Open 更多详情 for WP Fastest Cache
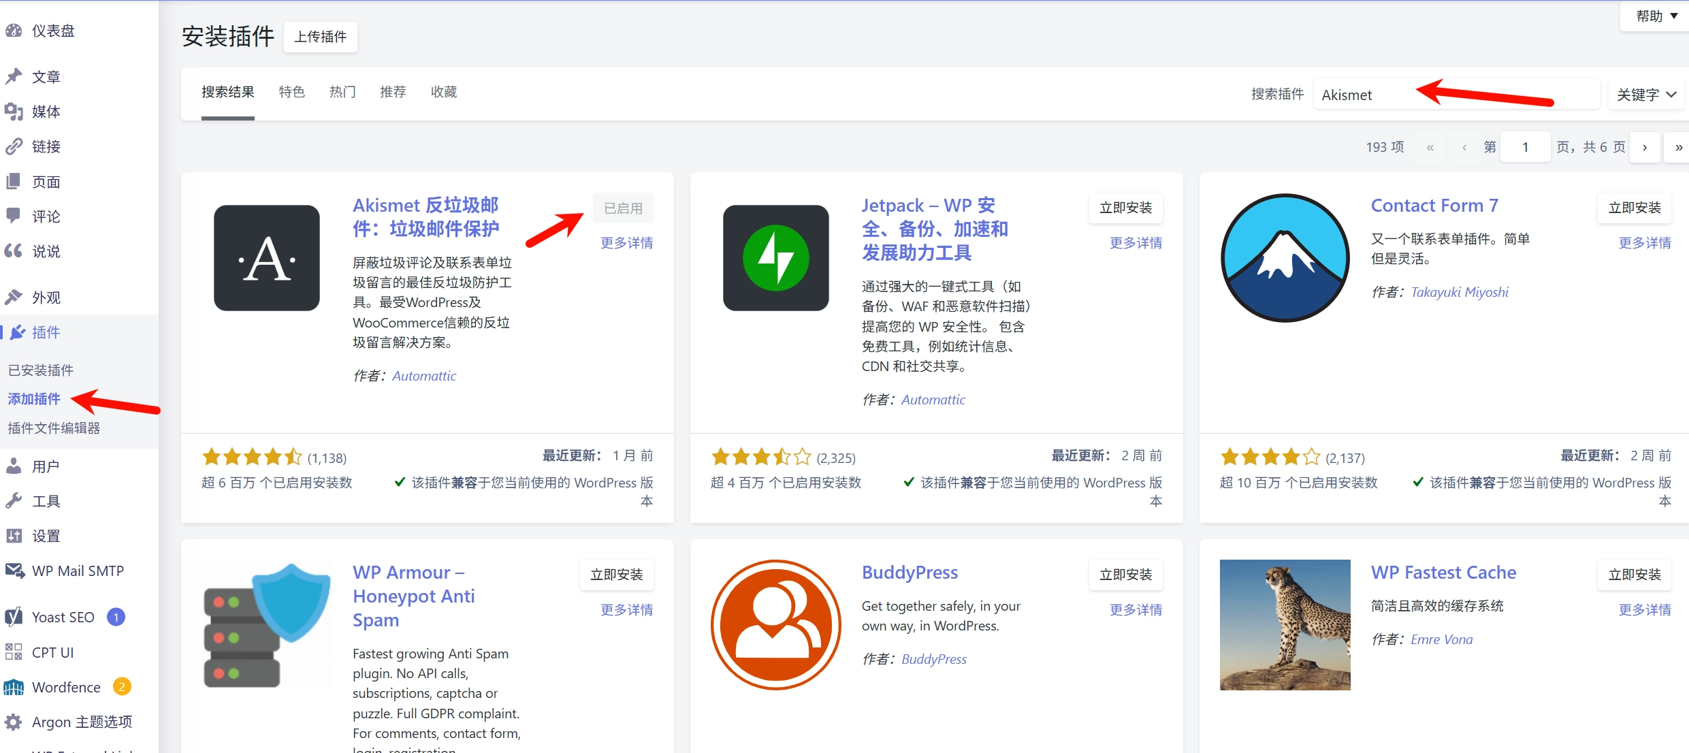This screenshot has width=1689, height=753. tap(1645, 610)
